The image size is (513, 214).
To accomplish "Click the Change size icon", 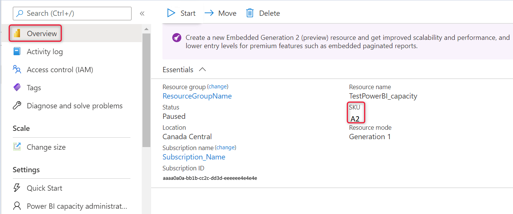I will tap(17, 147).
